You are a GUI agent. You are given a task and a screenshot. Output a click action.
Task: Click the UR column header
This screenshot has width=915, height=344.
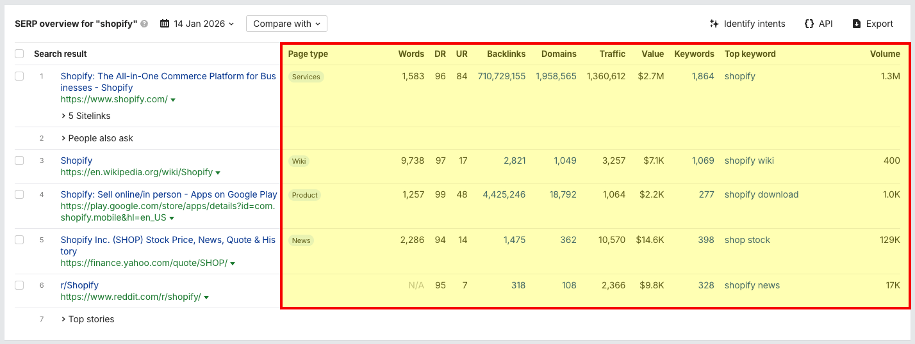pos(462,54)
